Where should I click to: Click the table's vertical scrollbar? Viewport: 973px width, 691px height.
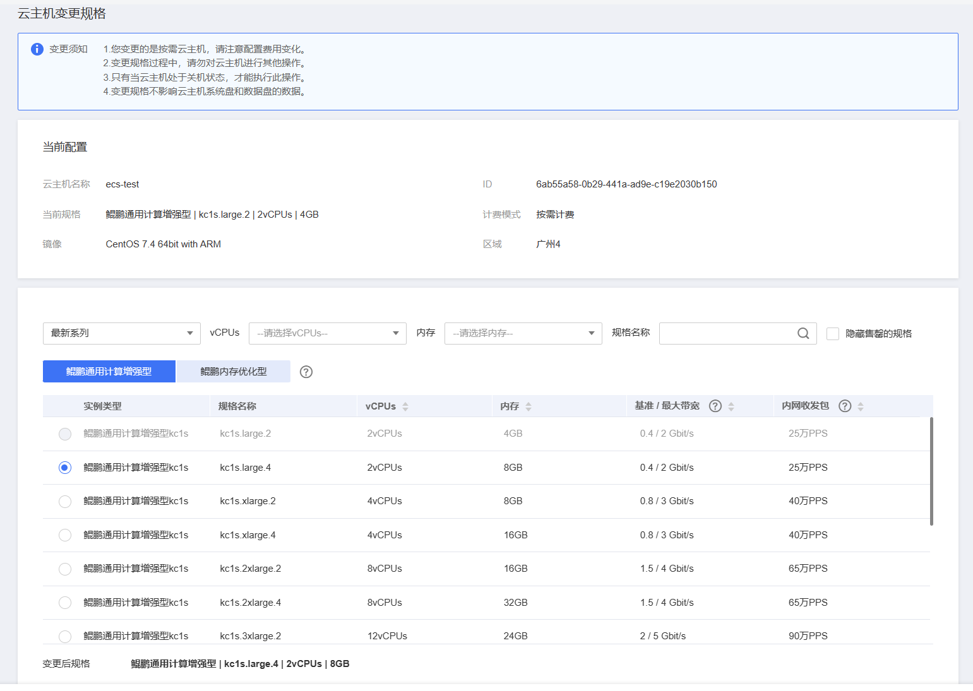(x=931, y=471)
